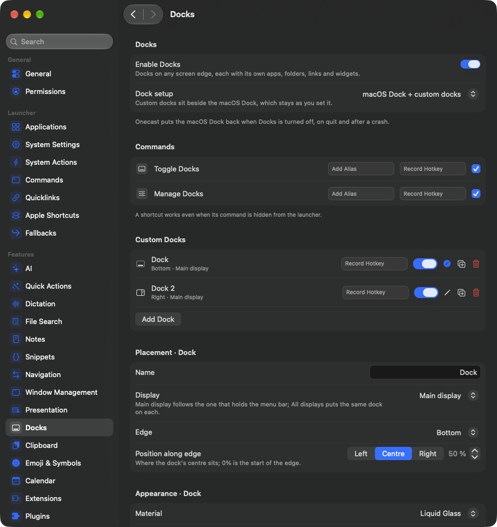Open Notes in the sidebar
The image size is (497, 527).
[x=60, y=339]
